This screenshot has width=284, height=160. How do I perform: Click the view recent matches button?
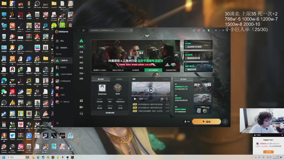coord(110,113)
